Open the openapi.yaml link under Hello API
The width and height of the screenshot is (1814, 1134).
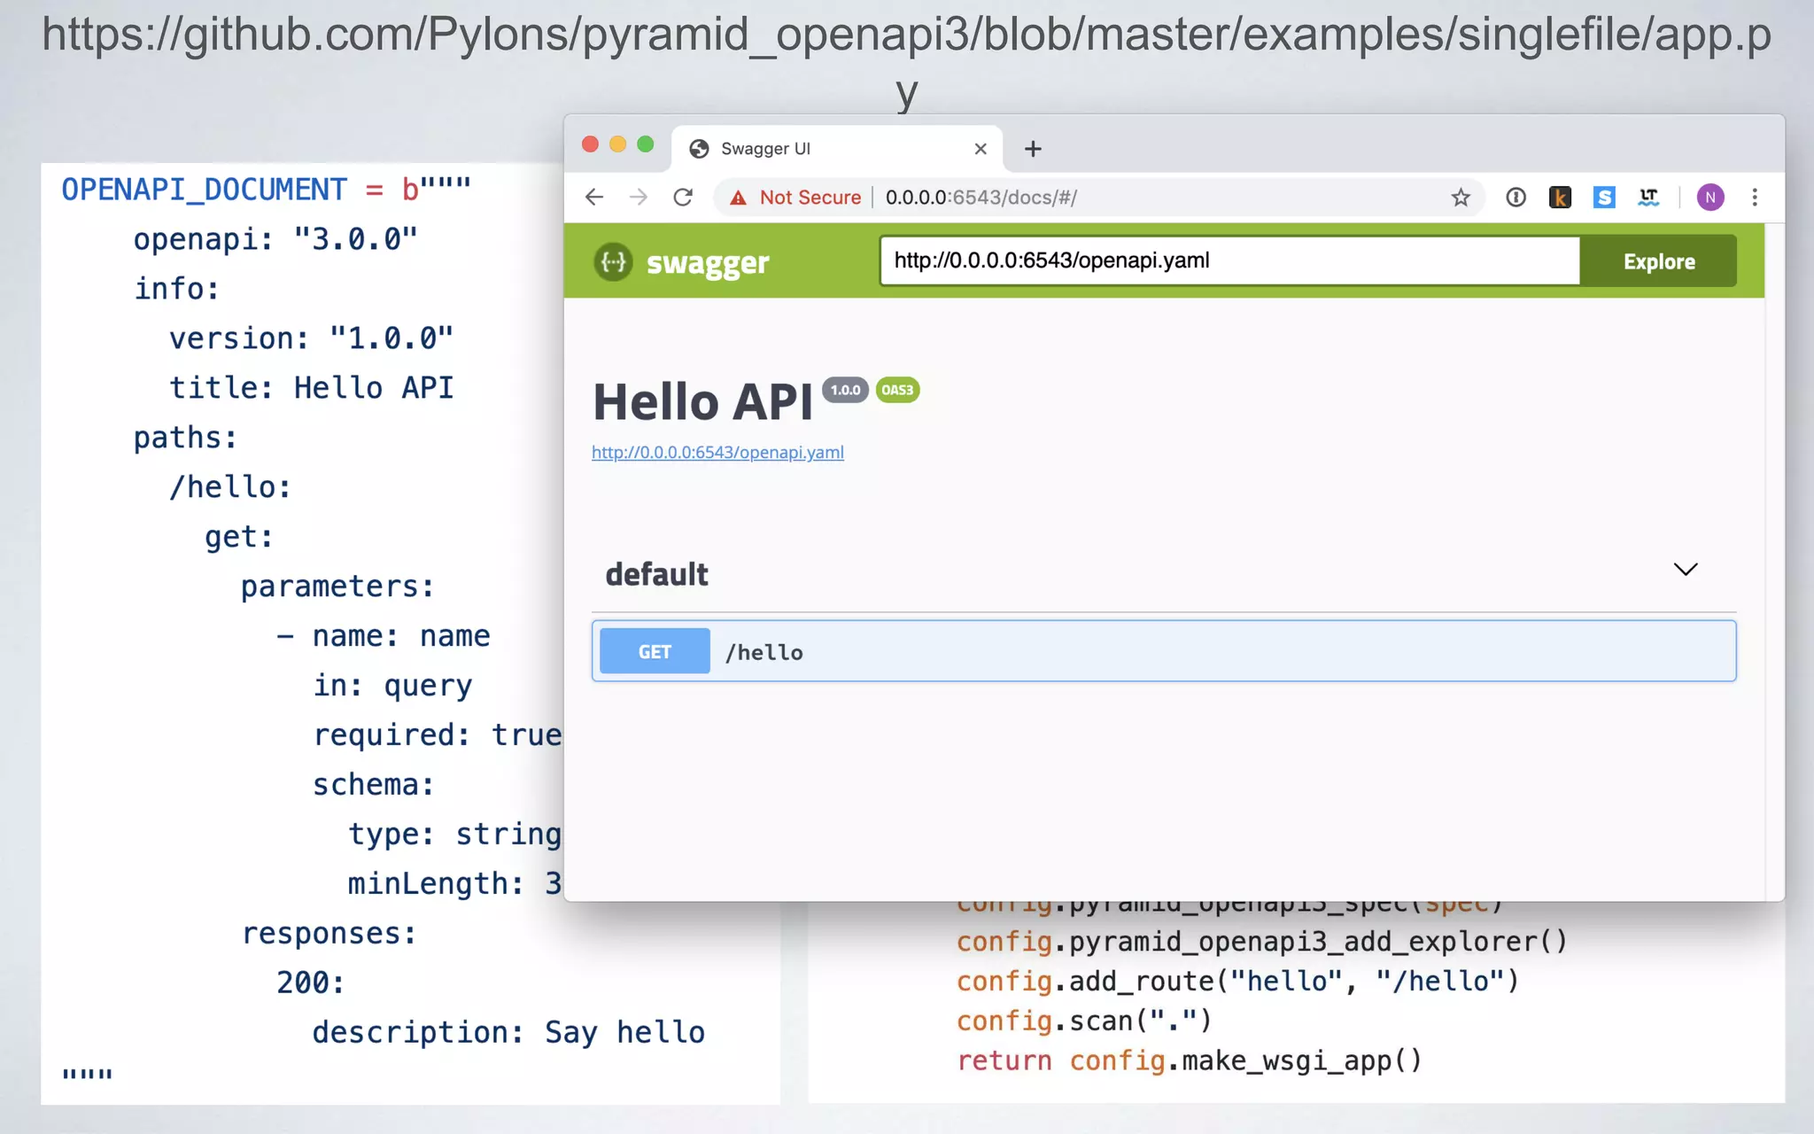pyautogui.click(x=717, y=452)
